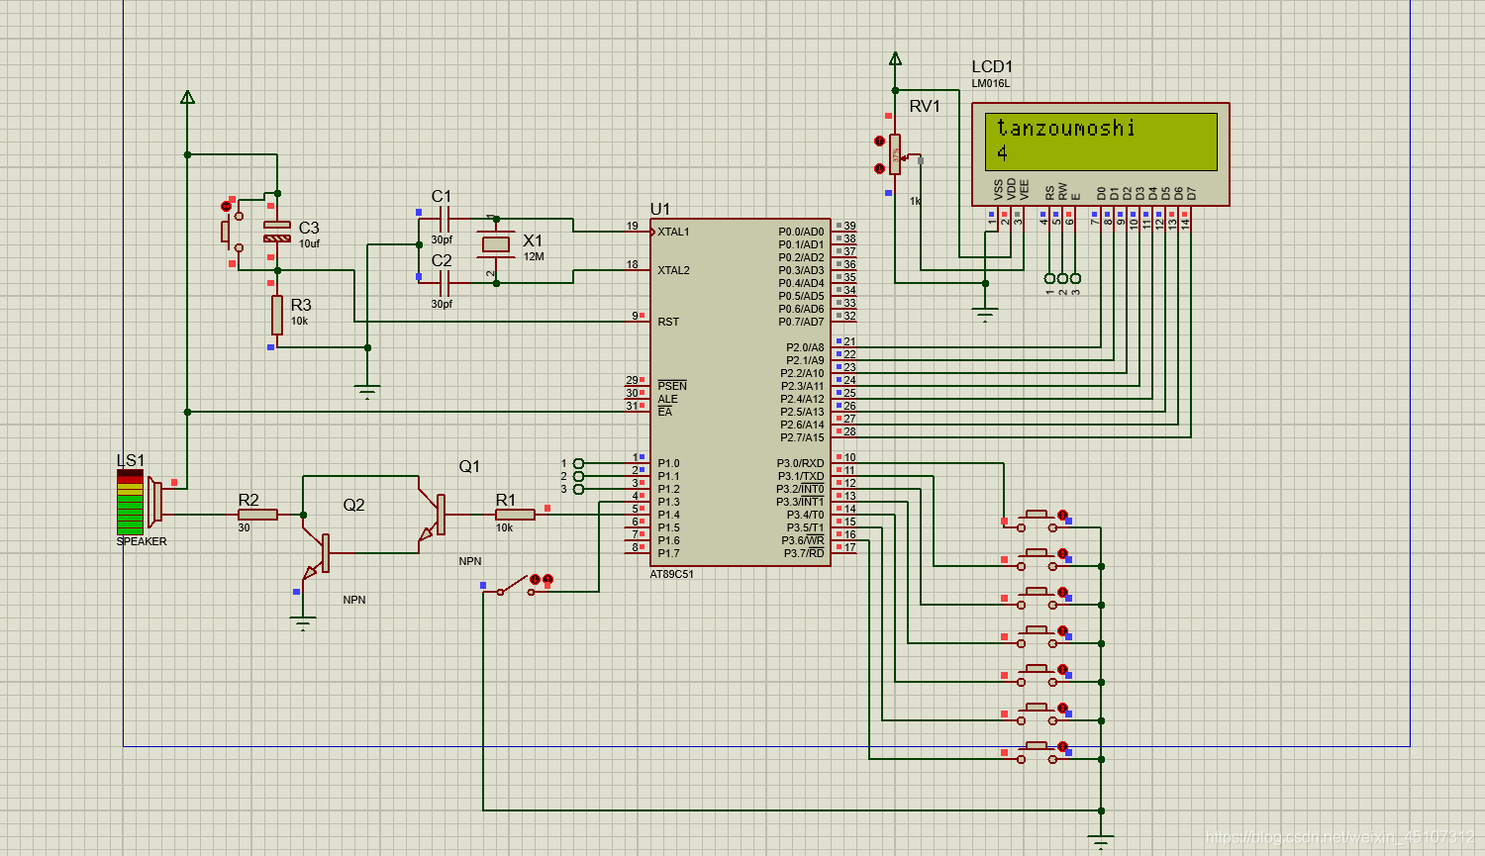Click push button wired to P3.2/INT0
The width and height of the screenshot is (1485, 856).
pos(1037,597)
